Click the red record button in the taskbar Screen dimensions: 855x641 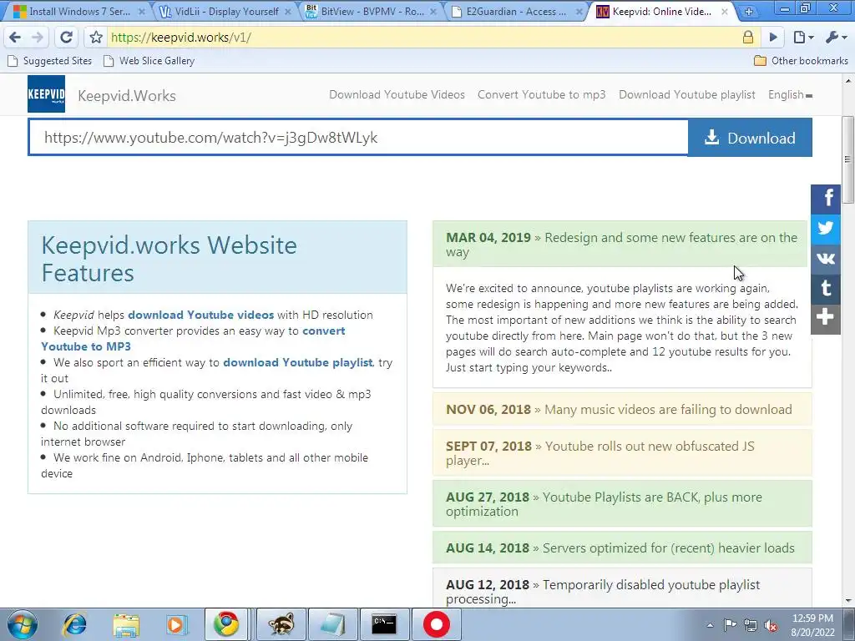(436, 624)
